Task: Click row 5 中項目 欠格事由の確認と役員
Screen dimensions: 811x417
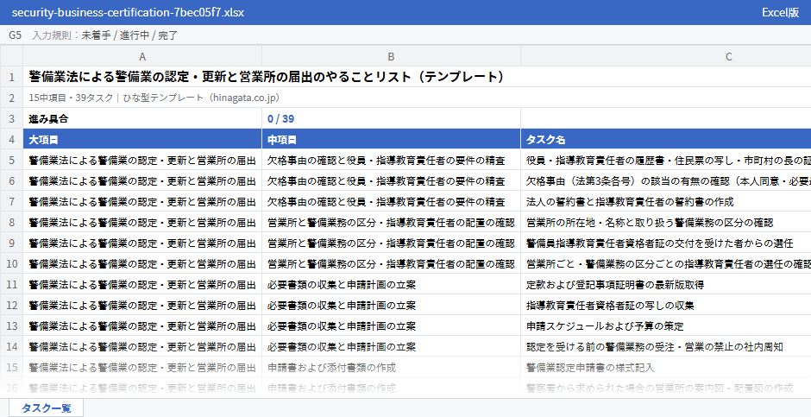Action: click(x=391, y=160)
